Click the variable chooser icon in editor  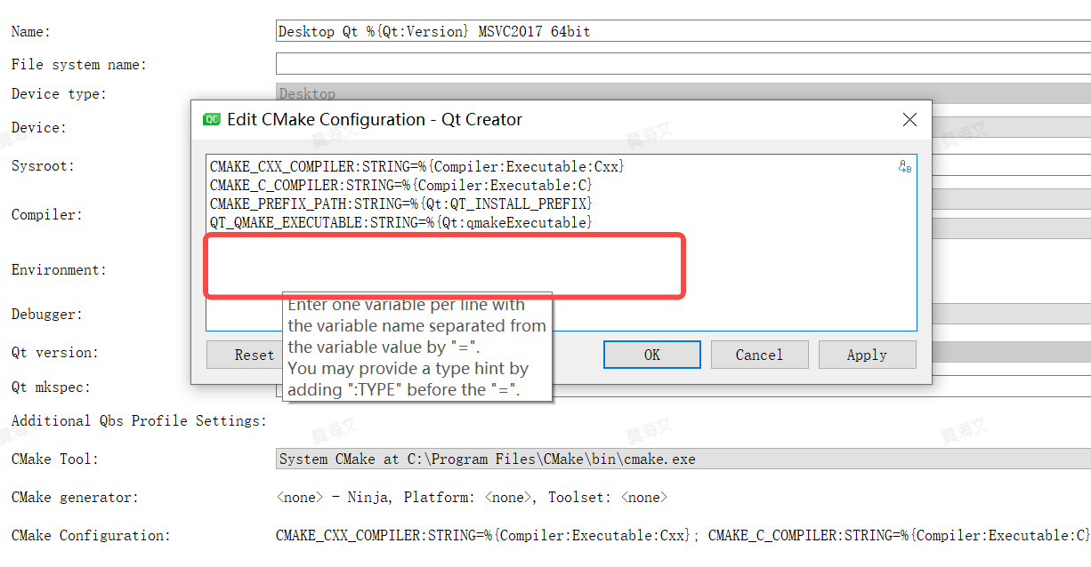pyautogui.click(x=904, y=166)
